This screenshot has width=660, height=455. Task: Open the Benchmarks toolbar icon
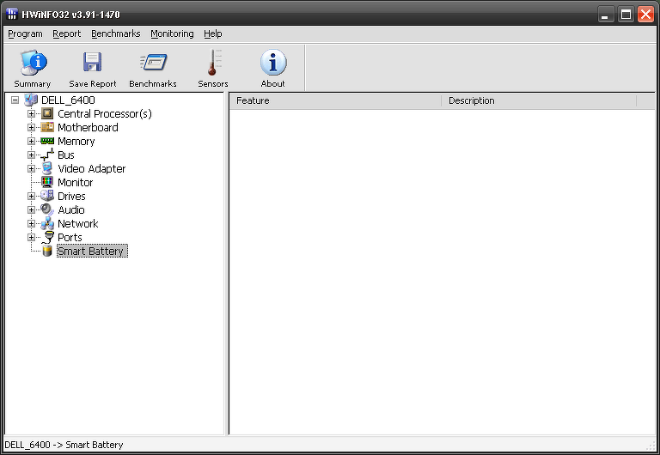click(153, 63)
